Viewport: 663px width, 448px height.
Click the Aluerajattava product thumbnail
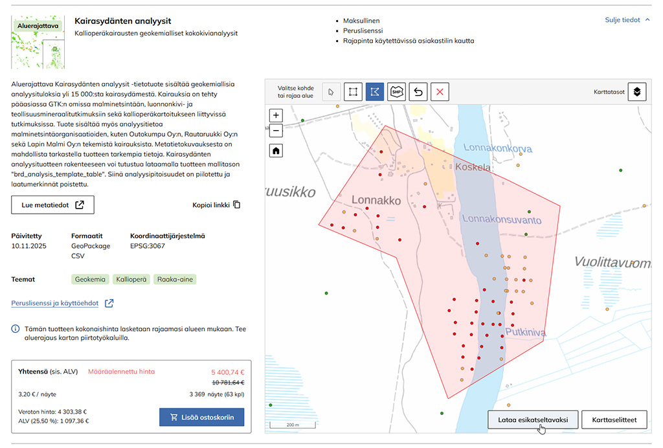click(x=38, y=43)
